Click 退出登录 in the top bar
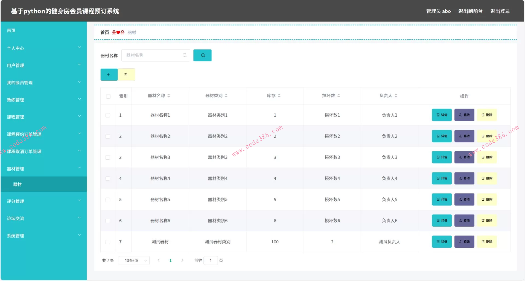The width and height of the screenshot is (525, 281). (x=500, y=11)
